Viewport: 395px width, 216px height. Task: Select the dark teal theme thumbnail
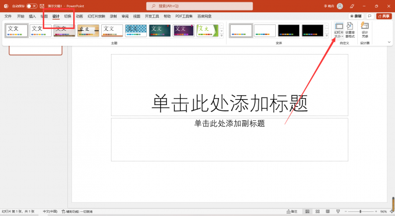click(x=160, y=30)
